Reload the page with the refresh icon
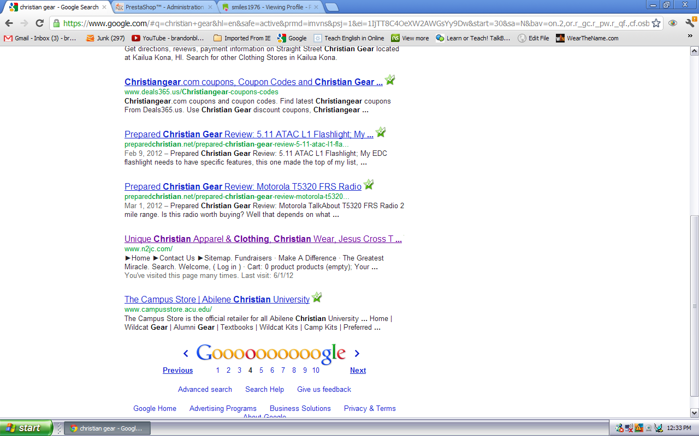 (x=39, y=23)
